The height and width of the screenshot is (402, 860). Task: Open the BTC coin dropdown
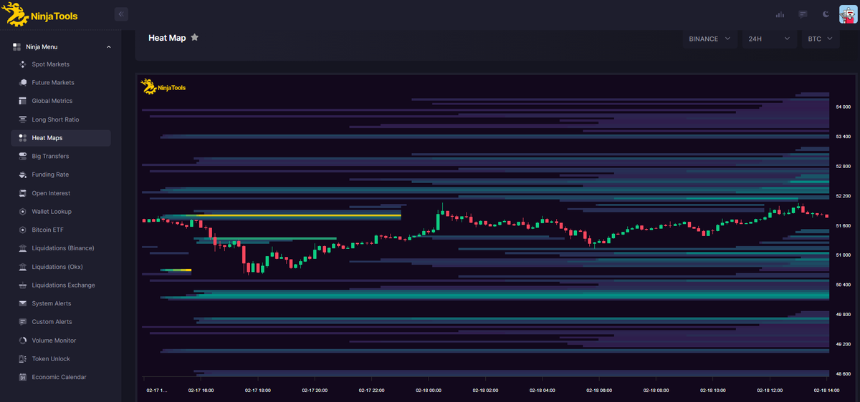820,39
